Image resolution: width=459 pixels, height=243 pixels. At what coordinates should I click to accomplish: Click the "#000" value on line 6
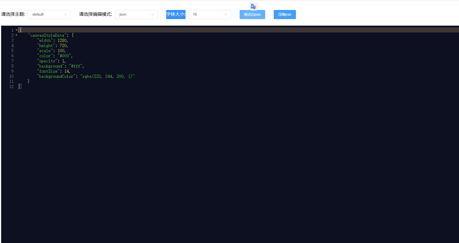[x=64, y=56]
